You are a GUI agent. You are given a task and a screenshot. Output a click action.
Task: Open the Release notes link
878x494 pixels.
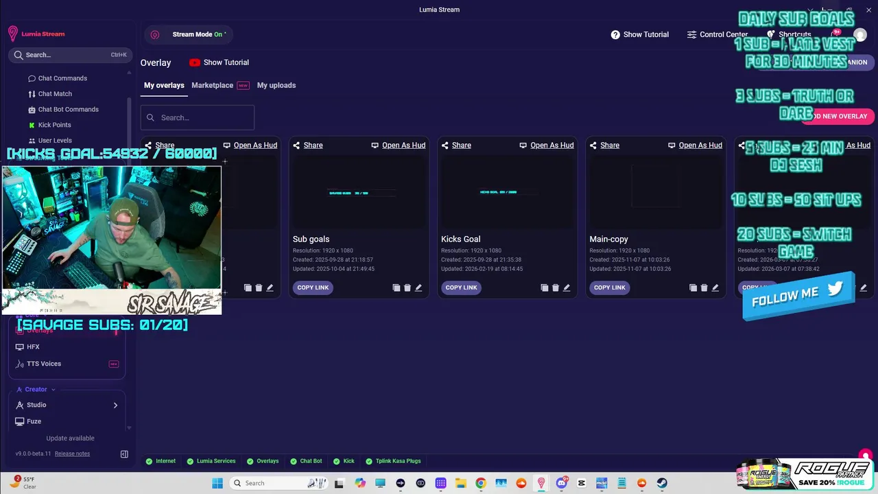tap(72, 454)
